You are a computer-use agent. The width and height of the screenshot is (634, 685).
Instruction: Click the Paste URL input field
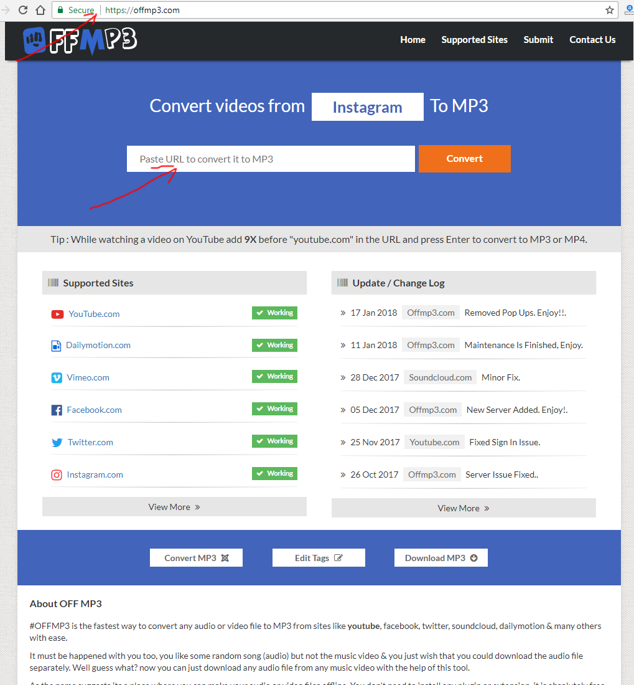tap(271, 159)
